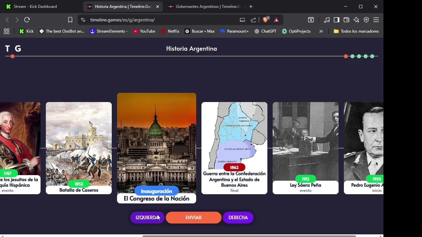
Task: Select the El Congreso de la Nación card
Action: pyautogui.click(x=157, y=148)
